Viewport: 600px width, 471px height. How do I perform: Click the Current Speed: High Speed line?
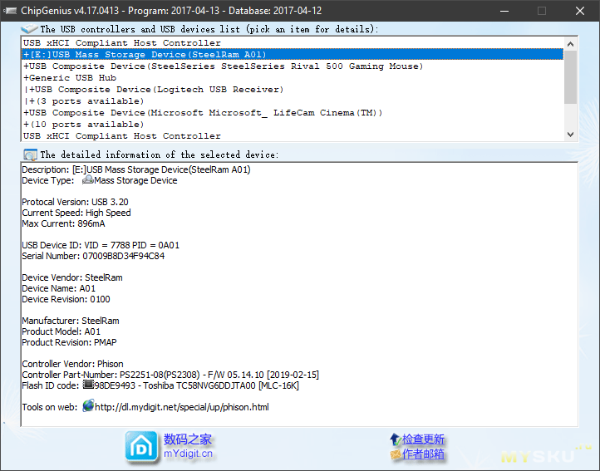tap(76, 213)
